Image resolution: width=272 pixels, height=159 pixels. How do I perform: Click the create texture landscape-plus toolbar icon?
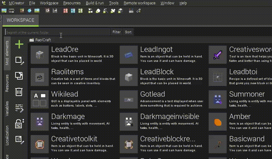click(x=4, y=11)
